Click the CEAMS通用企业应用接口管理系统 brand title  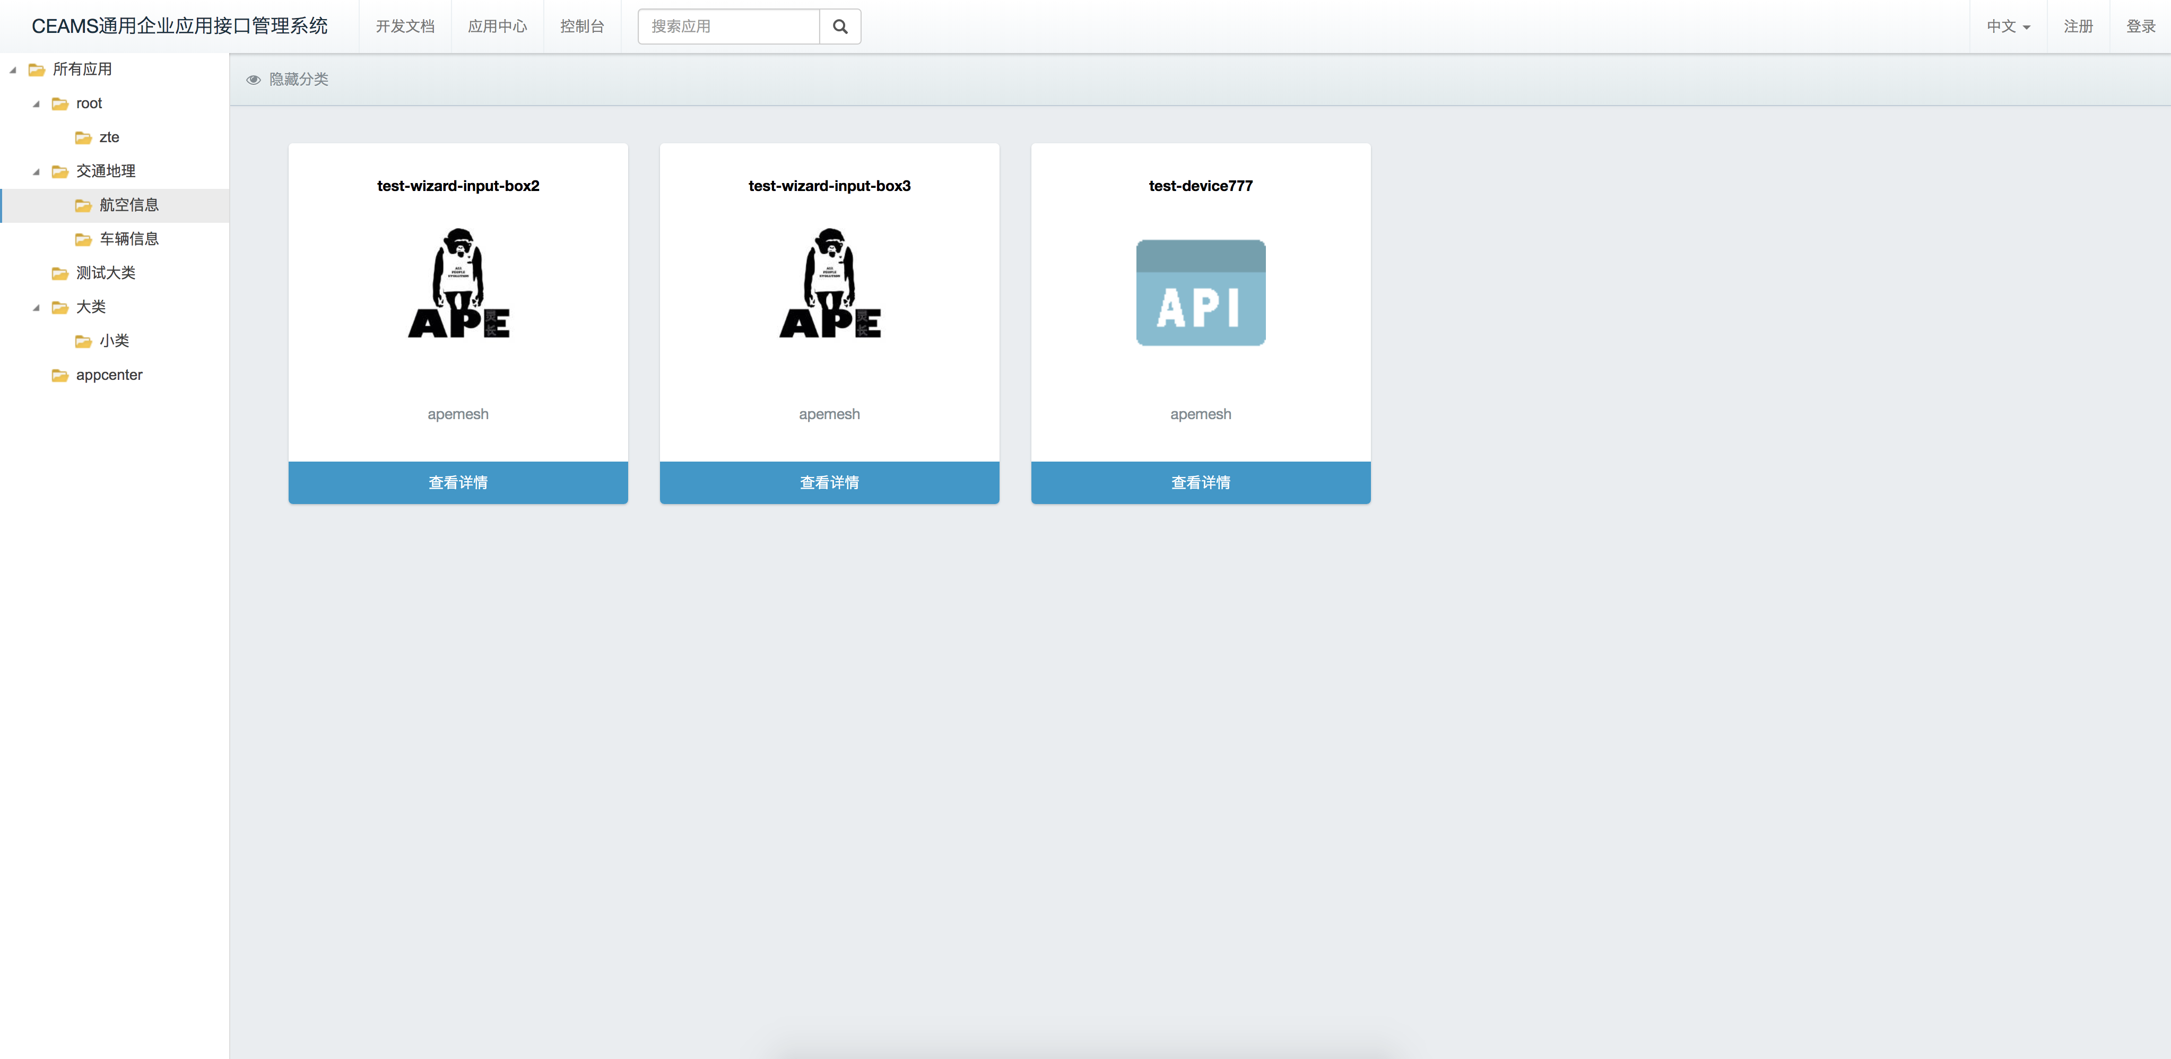[179, 26]
